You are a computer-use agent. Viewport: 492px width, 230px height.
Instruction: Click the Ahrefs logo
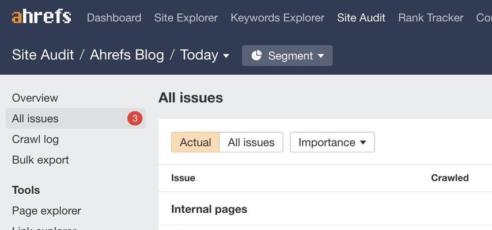click(41, 17)
